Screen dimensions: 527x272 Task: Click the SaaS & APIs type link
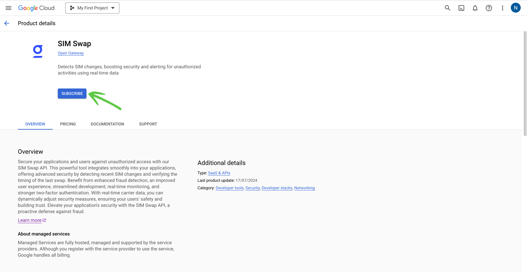[219, 173]
